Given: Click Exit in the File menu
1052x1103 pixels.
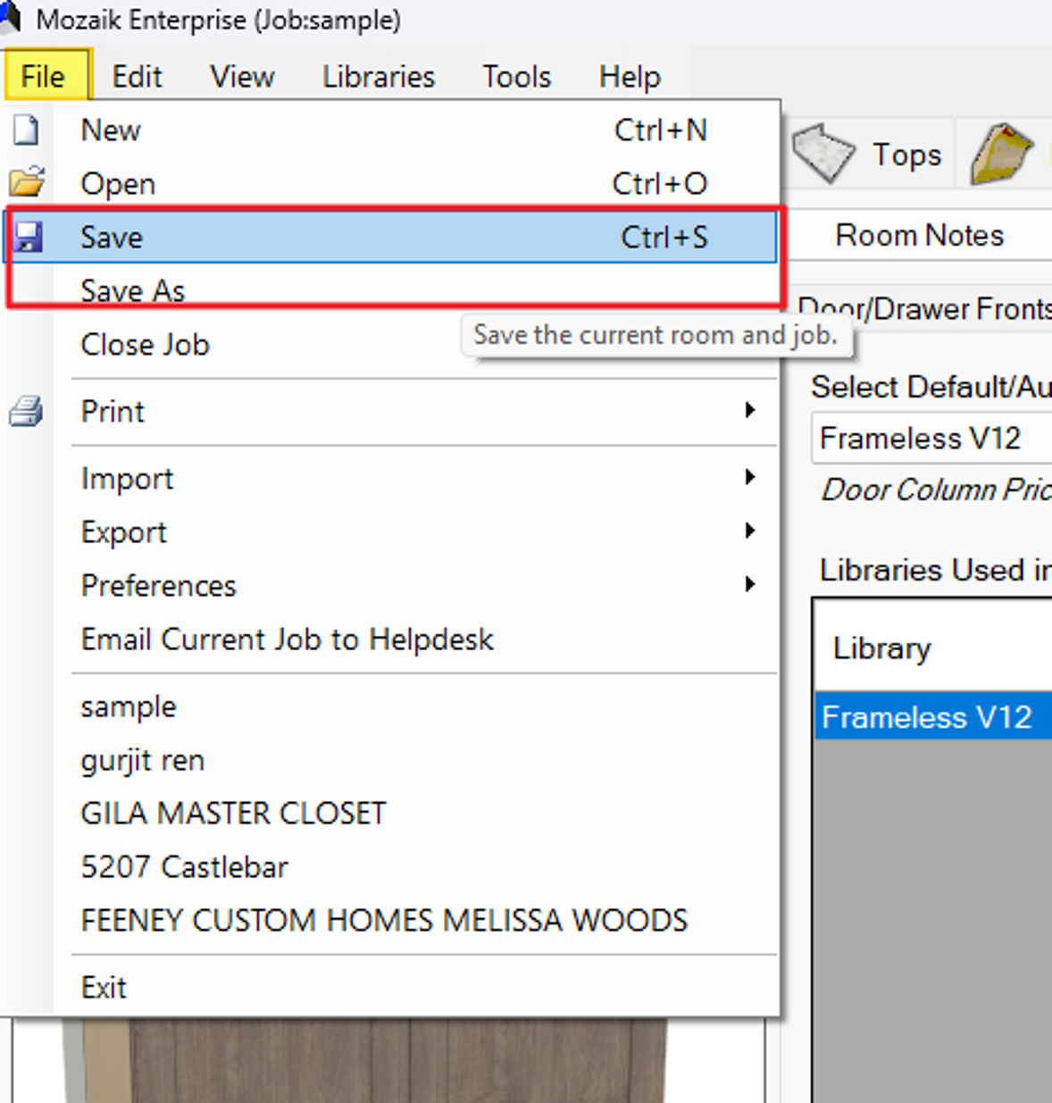Looking at the screenshot, I should point(104,988).
